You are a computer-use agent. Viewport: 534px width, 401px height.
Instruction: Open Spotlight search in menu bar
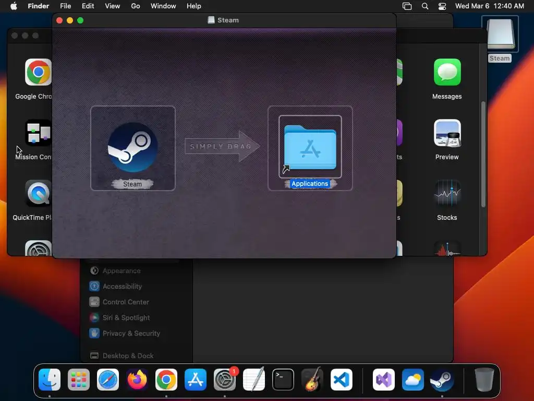click(425, 6)
